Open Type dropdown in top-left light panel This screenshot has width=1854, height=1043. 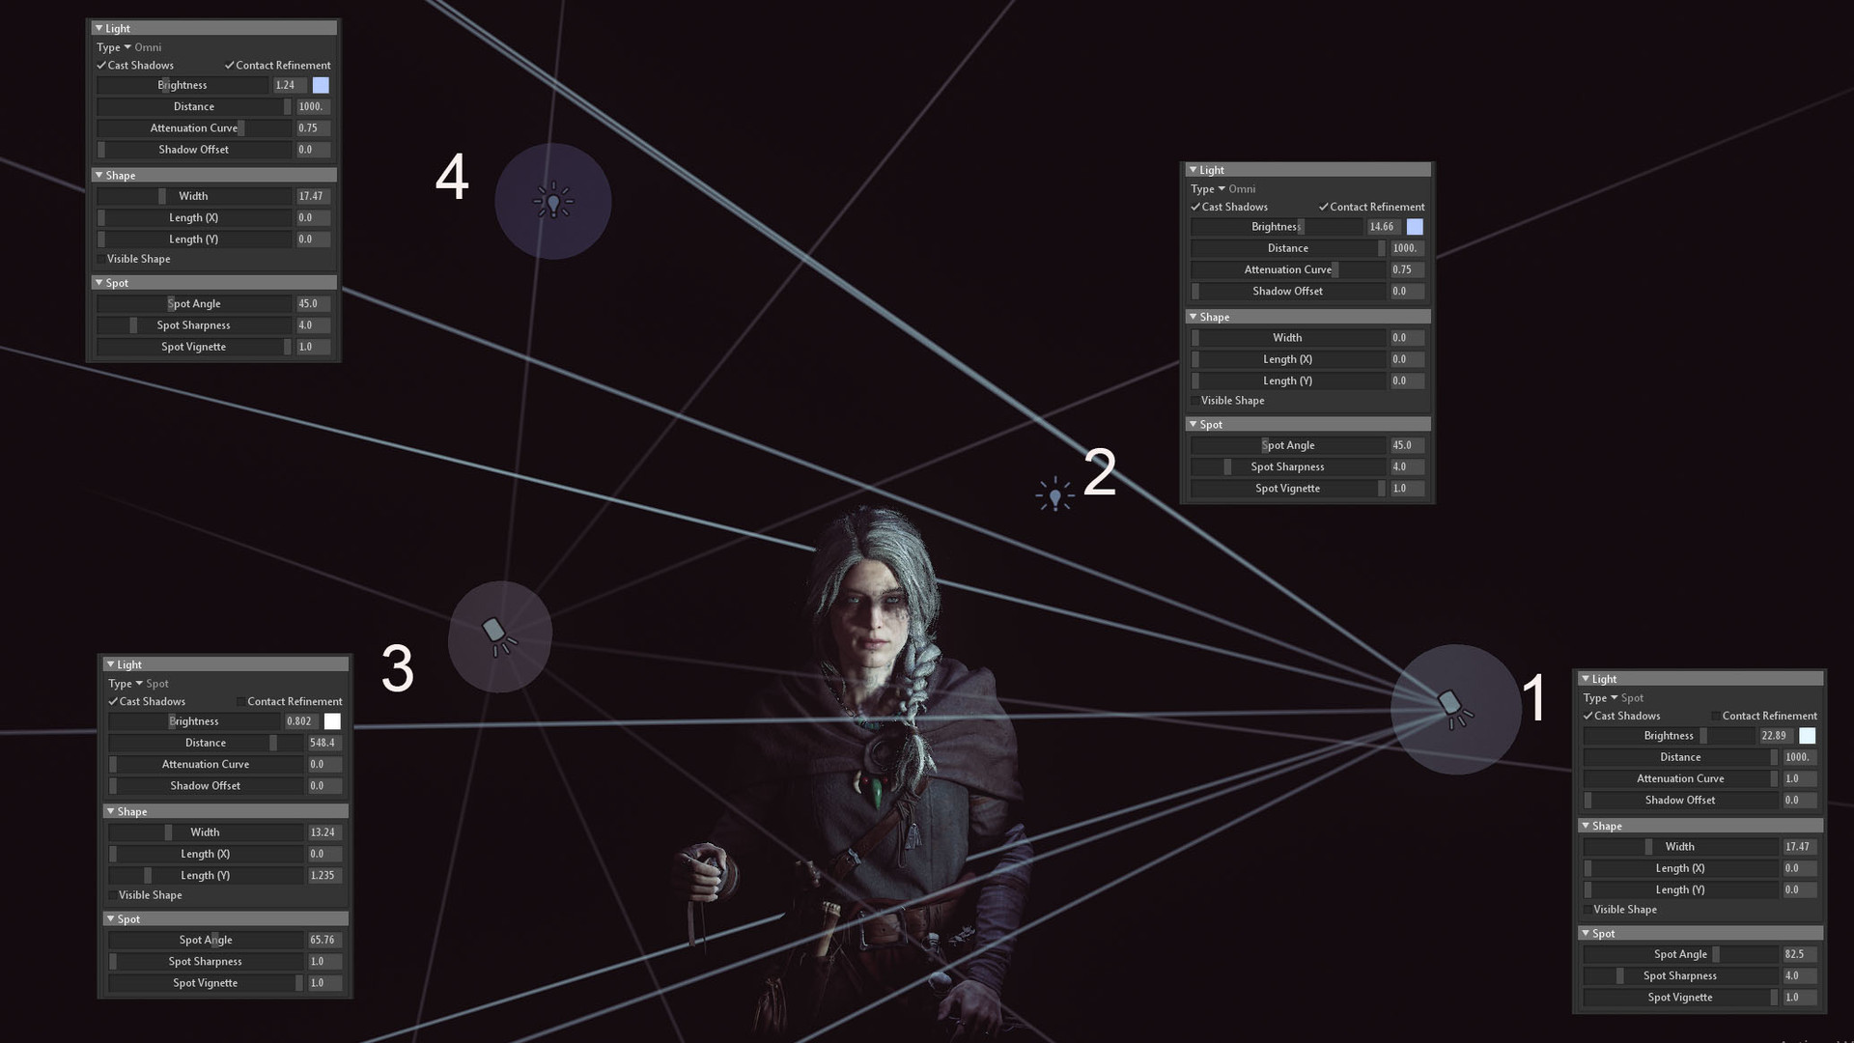click(x=127, y=47)
